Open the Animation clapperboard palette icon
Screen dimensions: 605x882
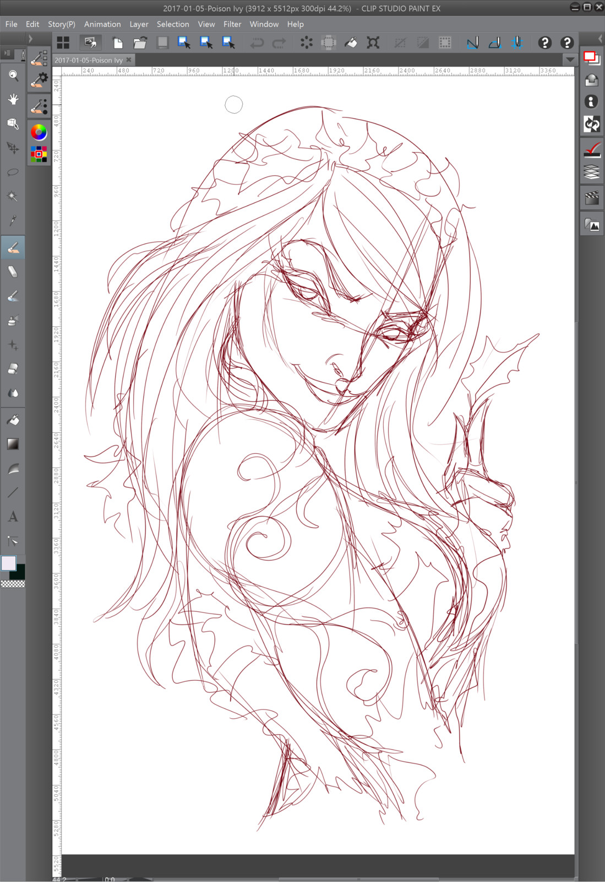(x=592, y=198)
